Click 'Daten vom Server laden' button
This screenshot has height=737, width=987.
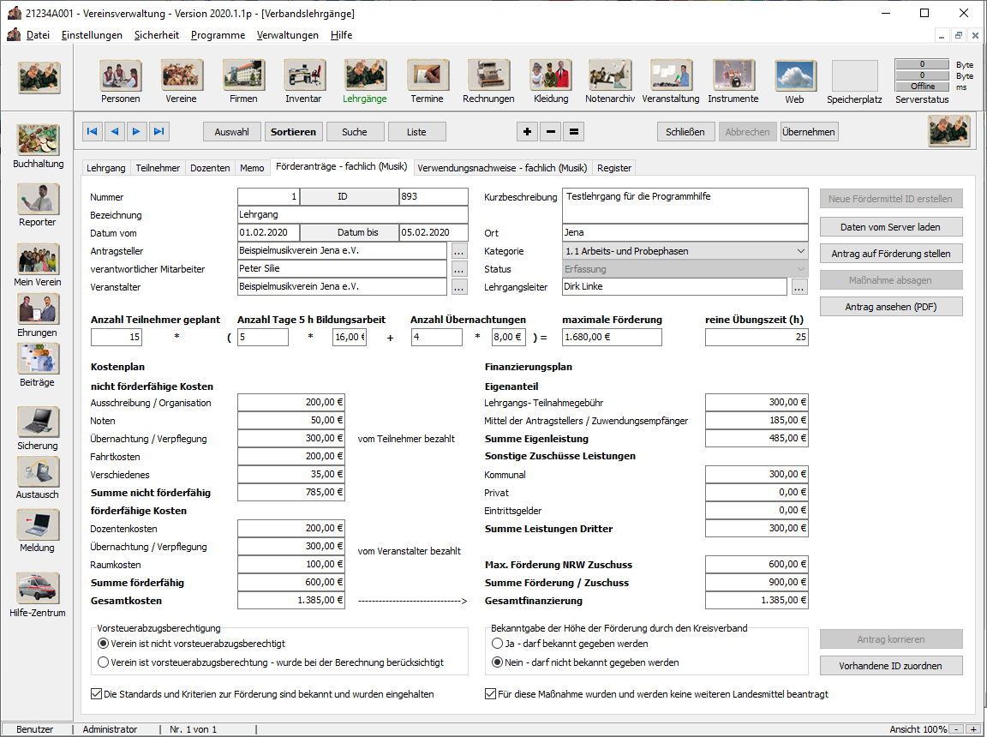(891, 227)
